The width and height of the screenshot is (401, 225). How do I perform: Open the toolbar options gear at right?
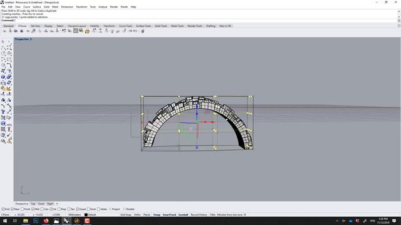399,26
